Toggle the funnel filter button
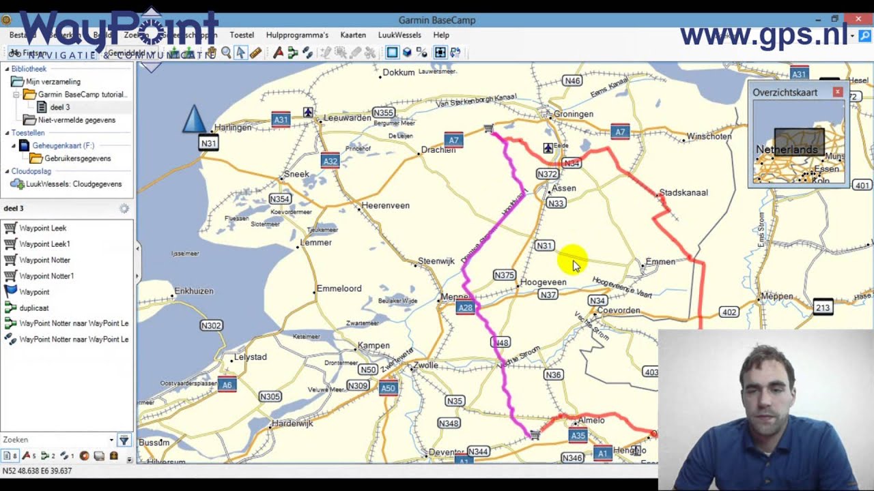Image resolution: width=874 pixels, height=491 pixels. (124, 440)
